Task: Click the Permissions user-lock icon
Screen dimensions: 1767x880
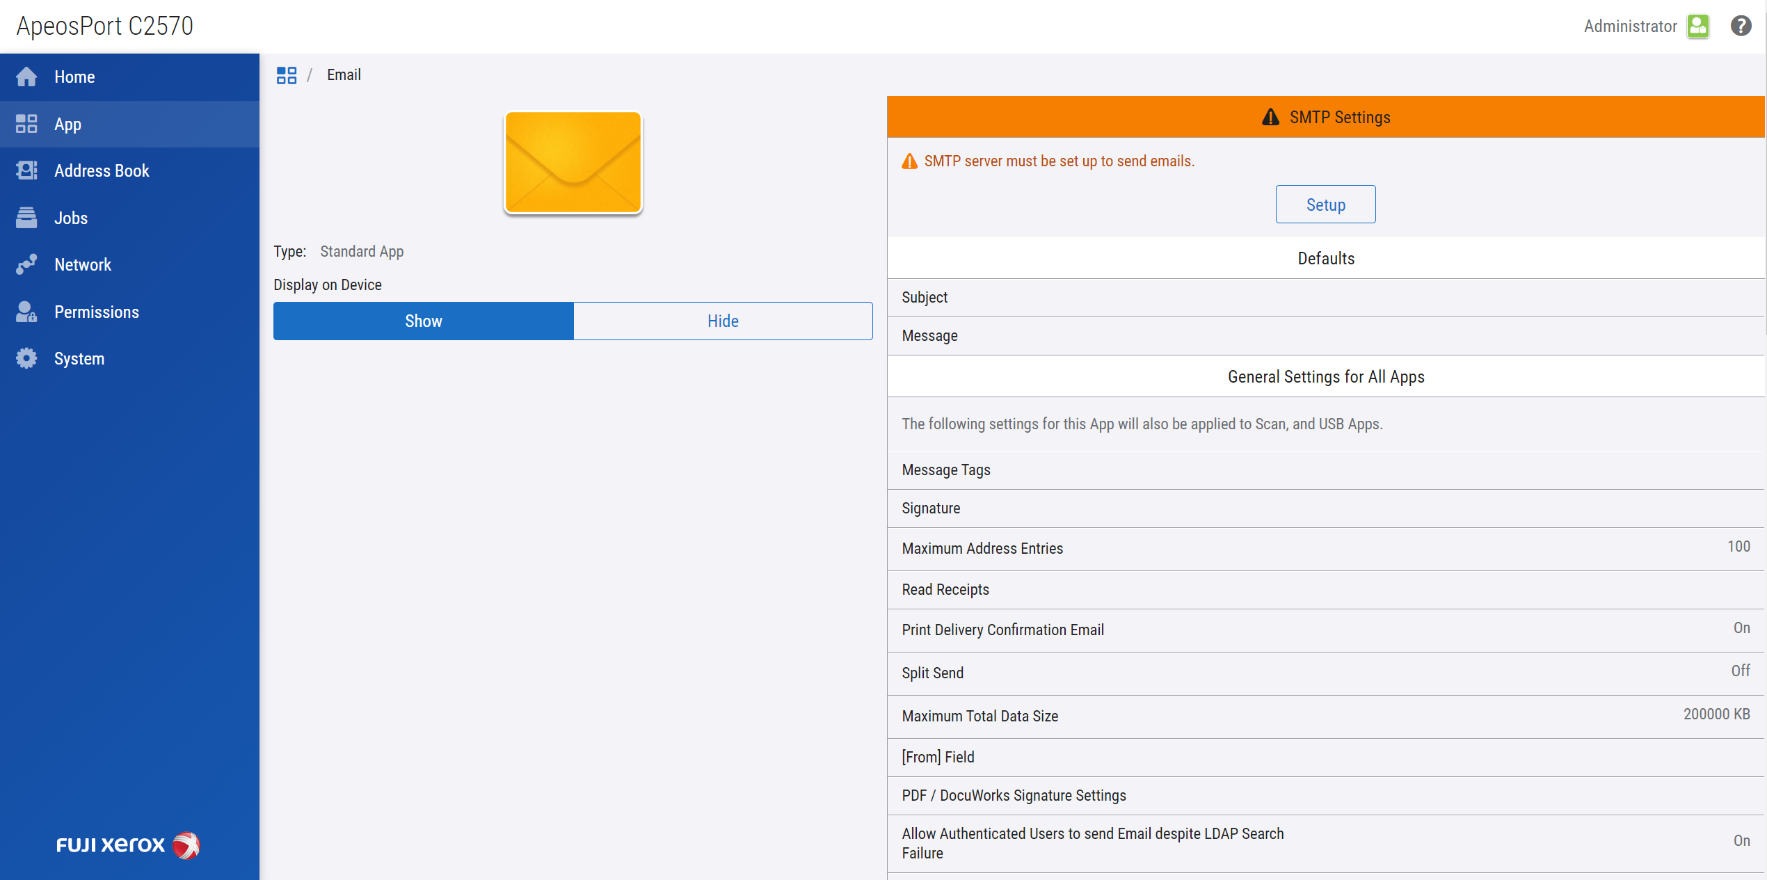Action: [x=26, y=312]
